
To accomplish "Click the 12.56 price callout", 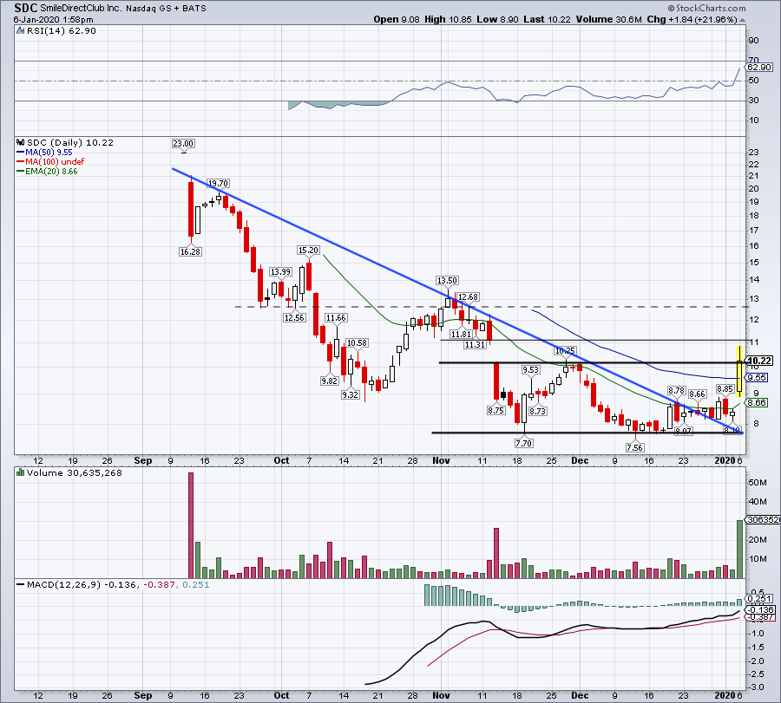I will pos(294,317).
